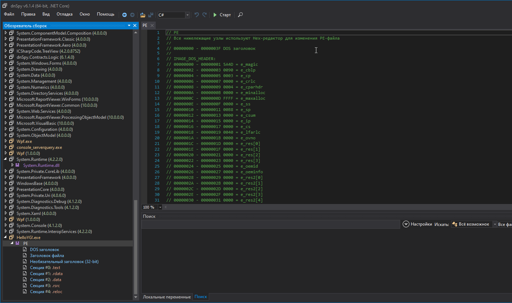Click the HelloYG!.exe assembly icon
This screenshot has height=303, width=512.
coord(12,237)
